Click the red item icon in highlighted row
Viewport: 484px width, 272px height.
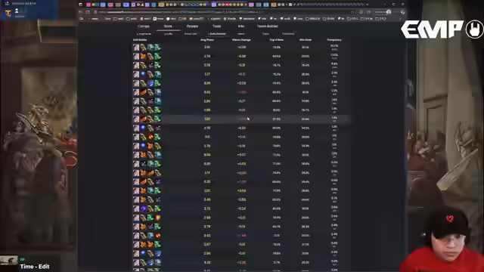click(143, 119)
